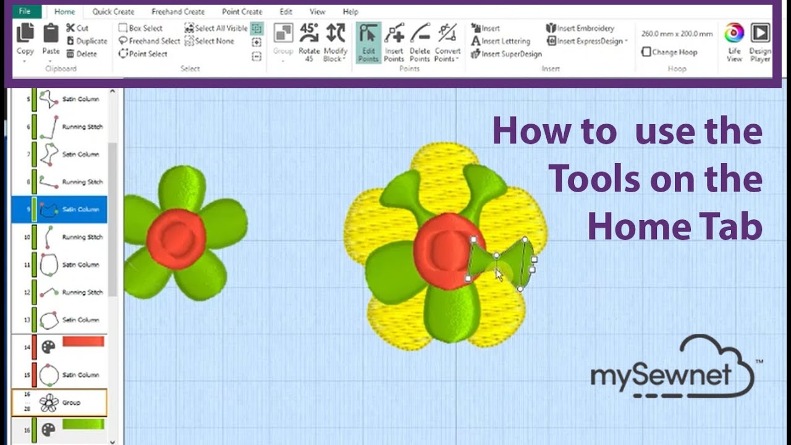Image resolution: width=791 pixels, height=445 pixels.
Task: Select the Group item 16-28
Action: [x=59, y=402]
